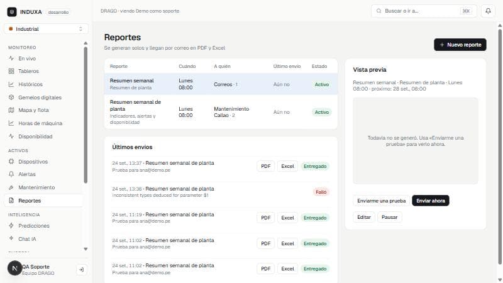This screenshot has height=283, width=503.
Task: Click the Tableros grid icon
Action: tap(11, 71)
